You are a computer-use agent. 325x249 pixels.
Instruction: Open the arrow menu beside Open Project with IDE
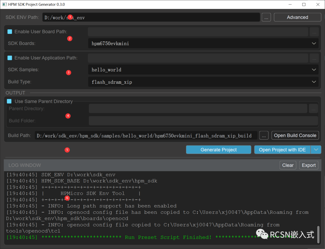tap(316, 150)
